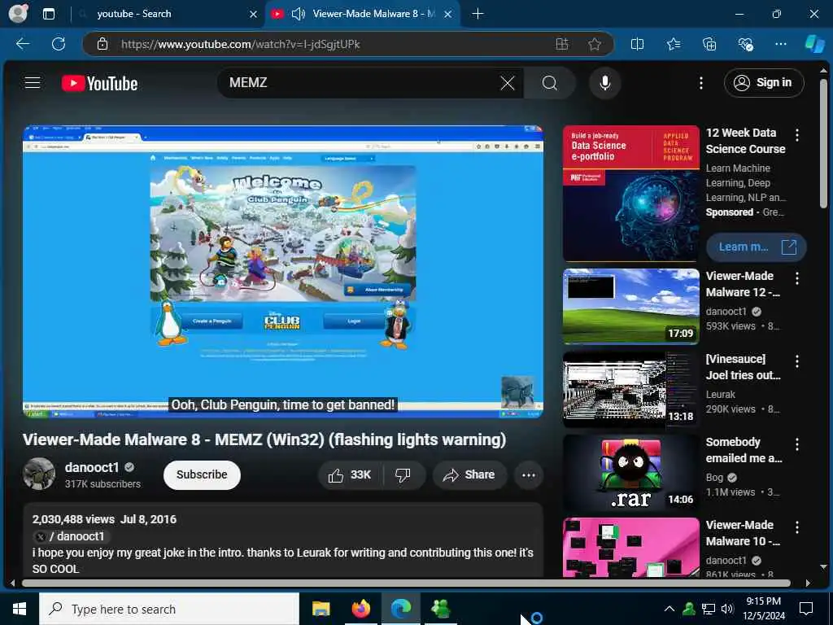Viewport: 833px width, 625px height.
Task: Clear the MEMZ search text
Action: [x=508, y=83]
